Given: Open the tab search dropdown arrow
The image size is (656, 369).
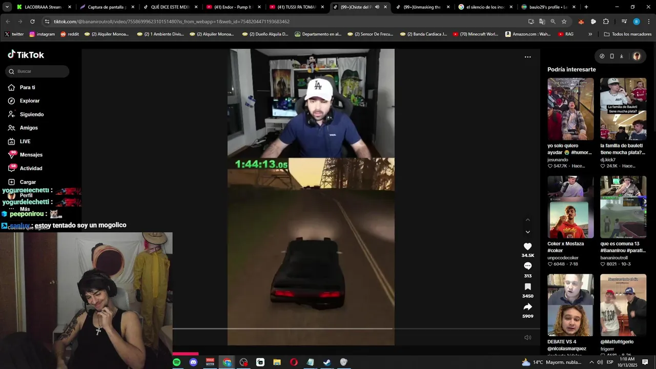Looking at the screenshot, I should (x=7, y=7).
